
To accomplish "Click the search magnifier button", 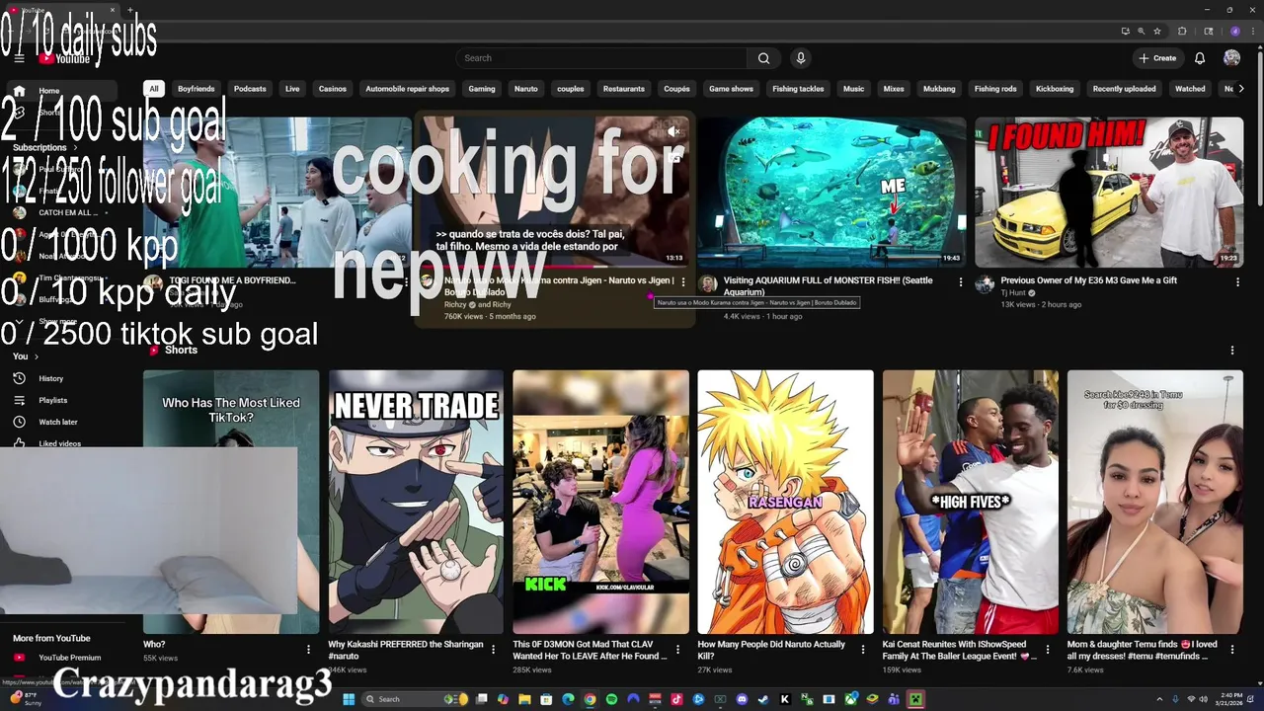I will pos(763,58).
